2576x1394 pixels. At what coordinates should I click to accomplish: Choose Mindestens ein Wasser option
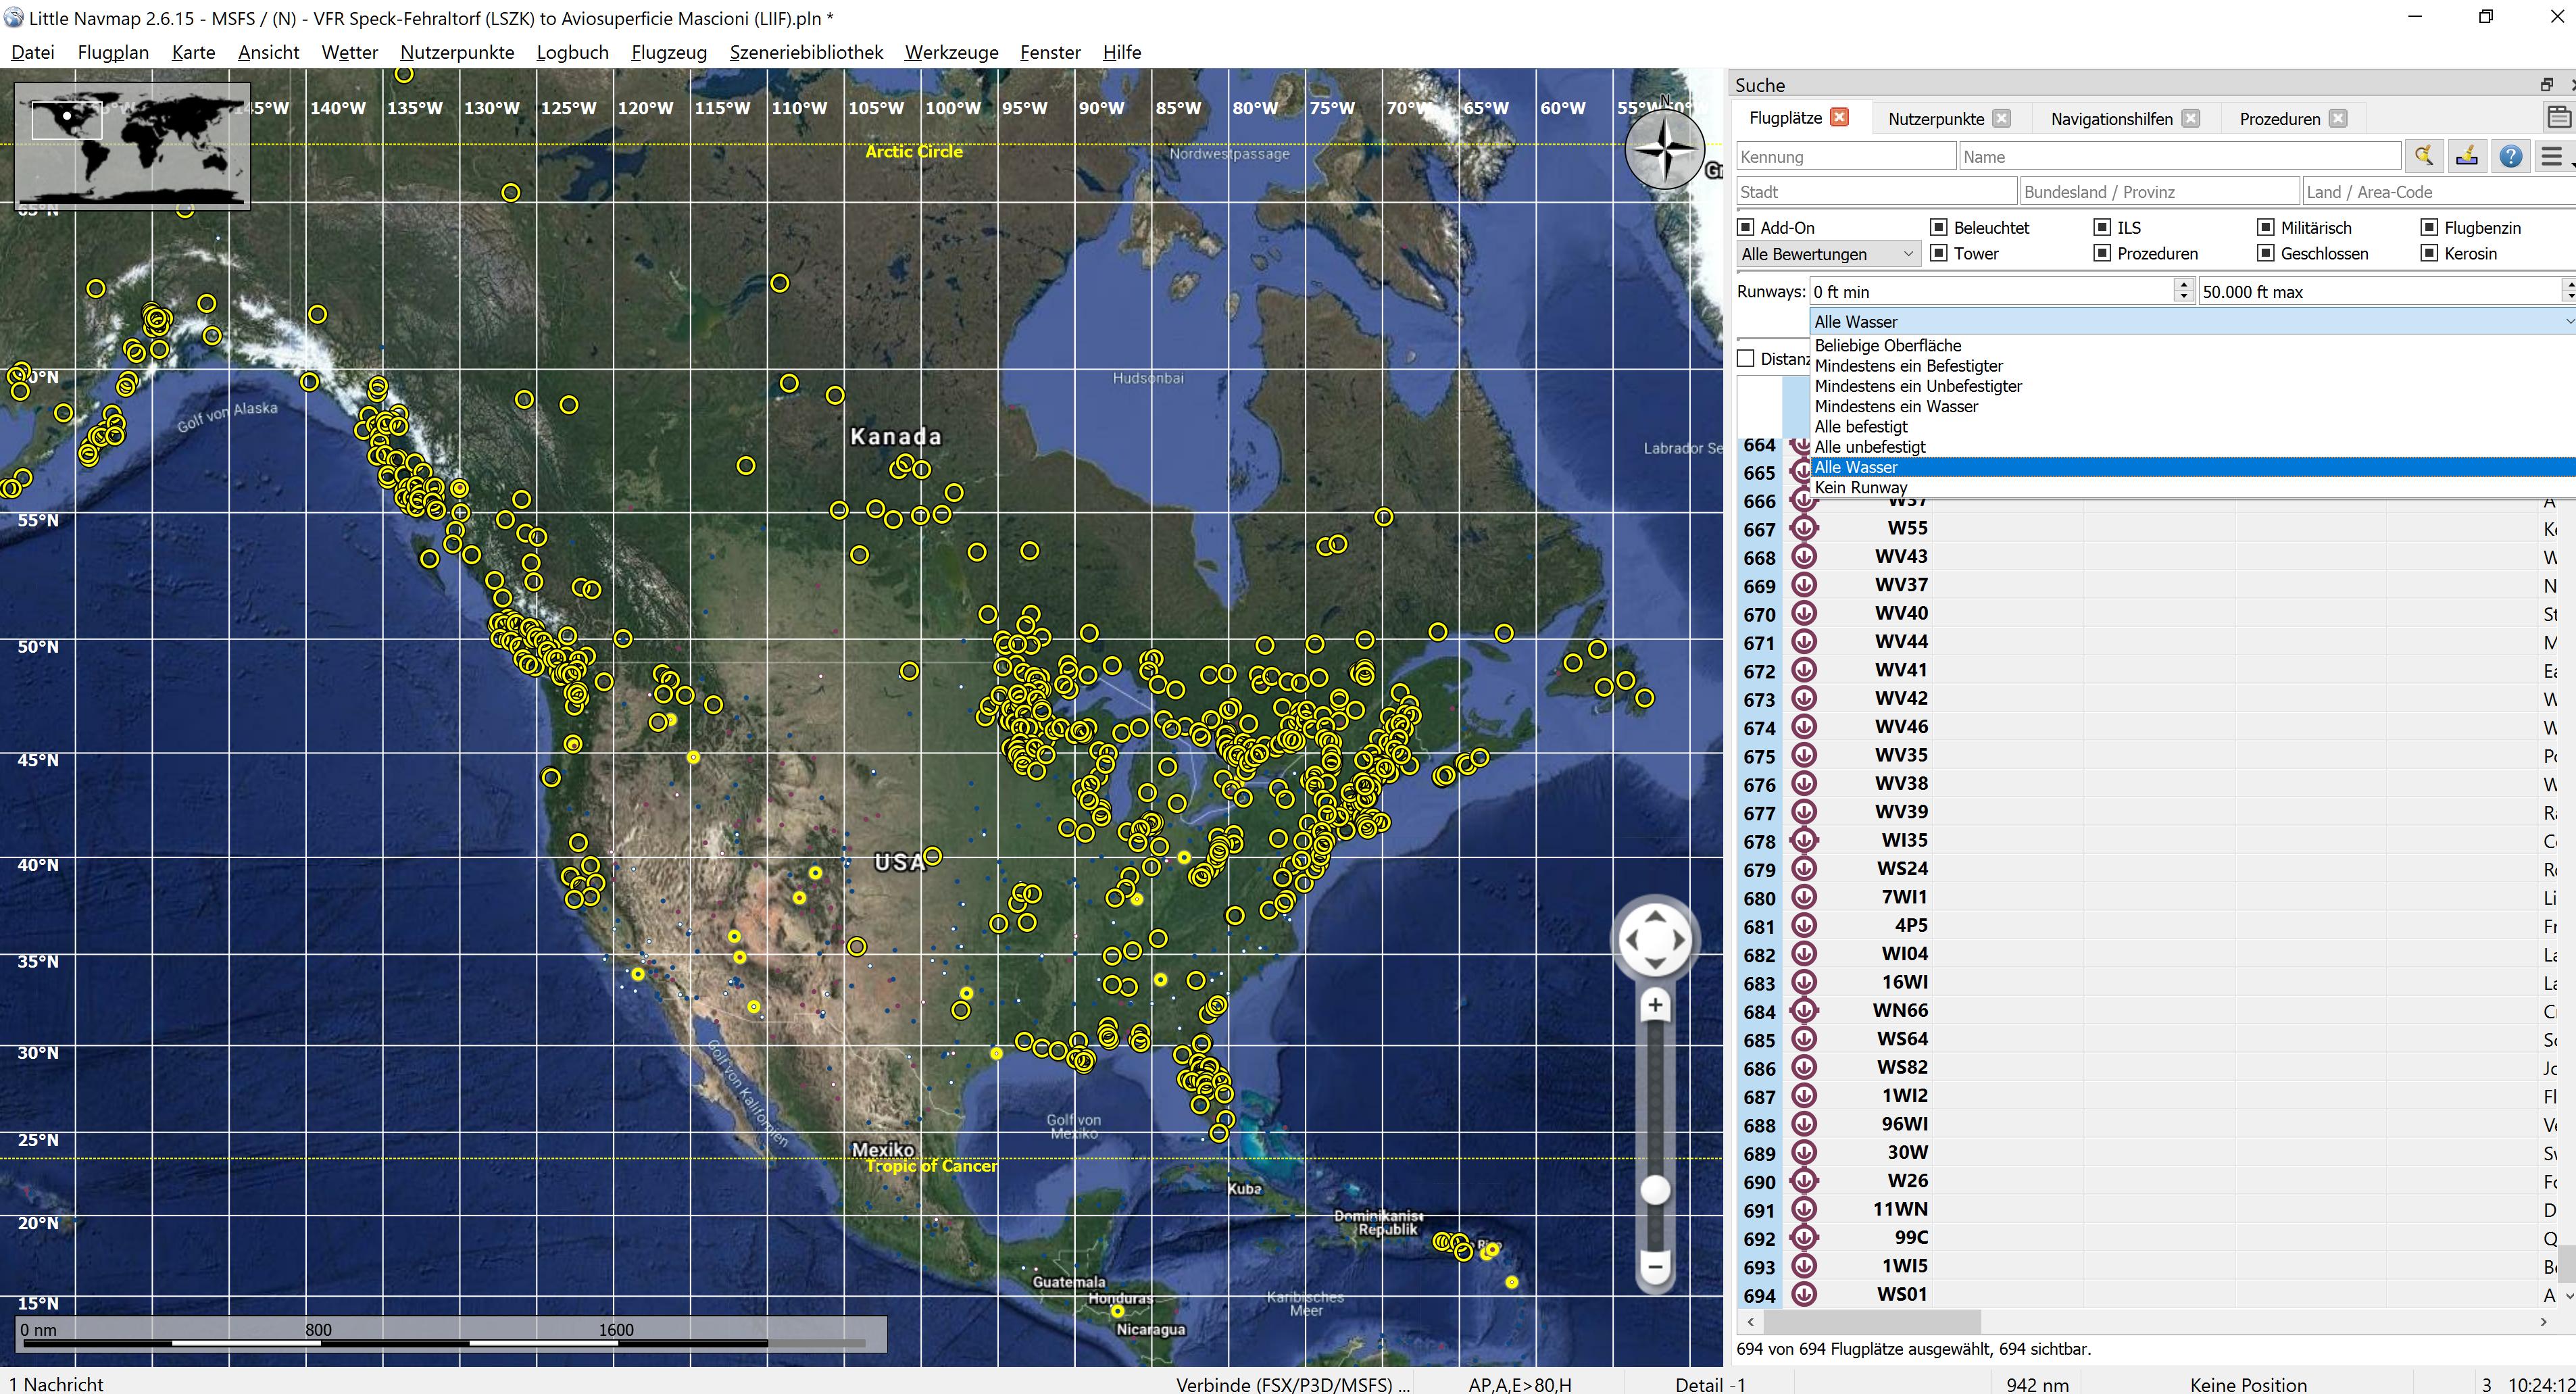point(2192,406)
